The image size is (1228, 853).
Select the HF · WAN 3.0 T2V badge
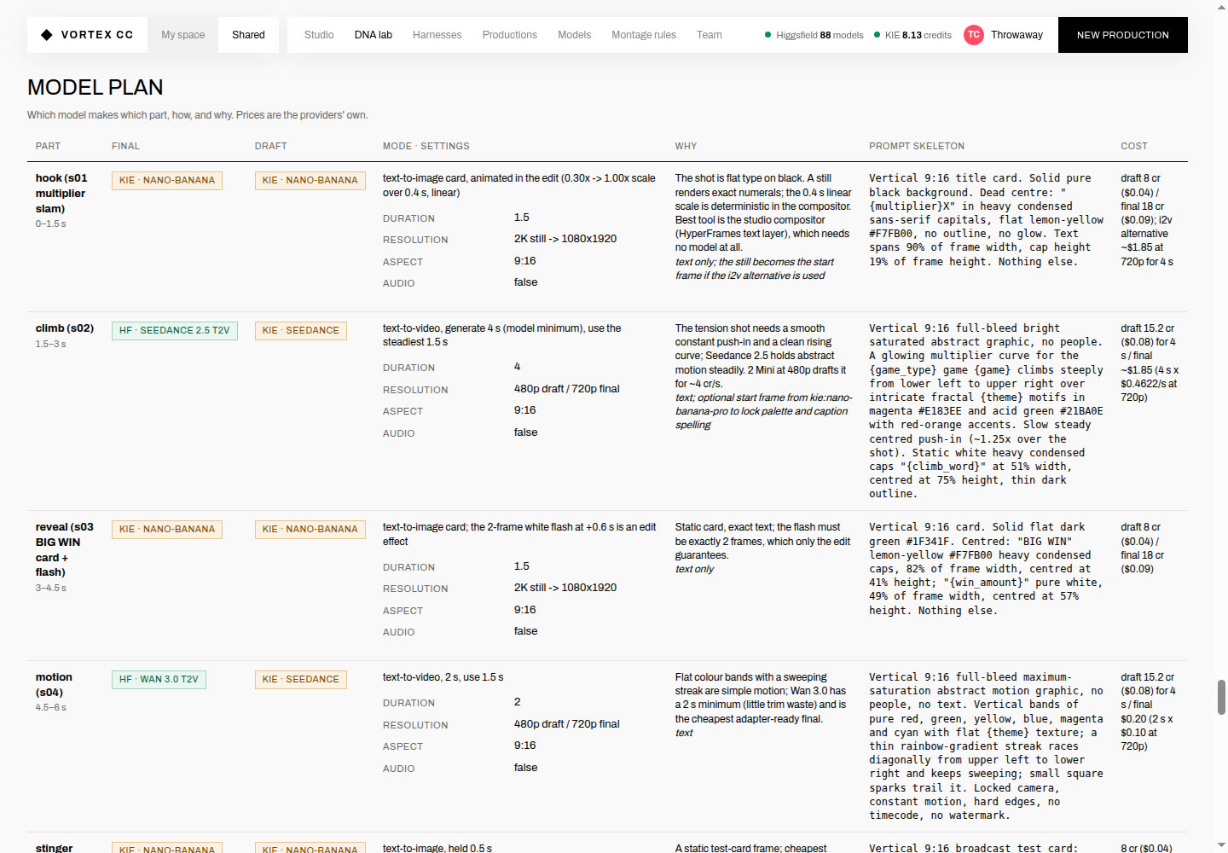tap(159, 680)
